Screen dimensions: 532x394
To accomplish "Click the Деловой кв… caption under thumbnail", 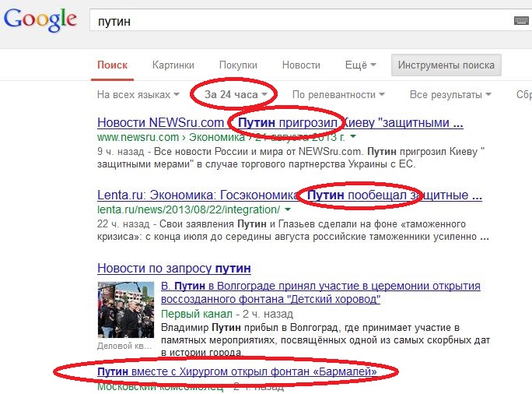I will (x=124, y=346).
